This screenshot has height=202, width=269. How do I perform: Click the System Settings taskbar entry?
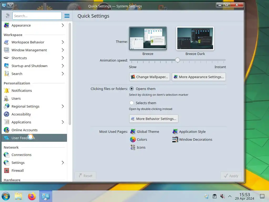click(46, 196)
